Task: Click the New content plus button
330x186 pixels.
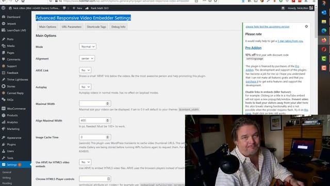Action: pyautogui.click(x=77, y=8)
